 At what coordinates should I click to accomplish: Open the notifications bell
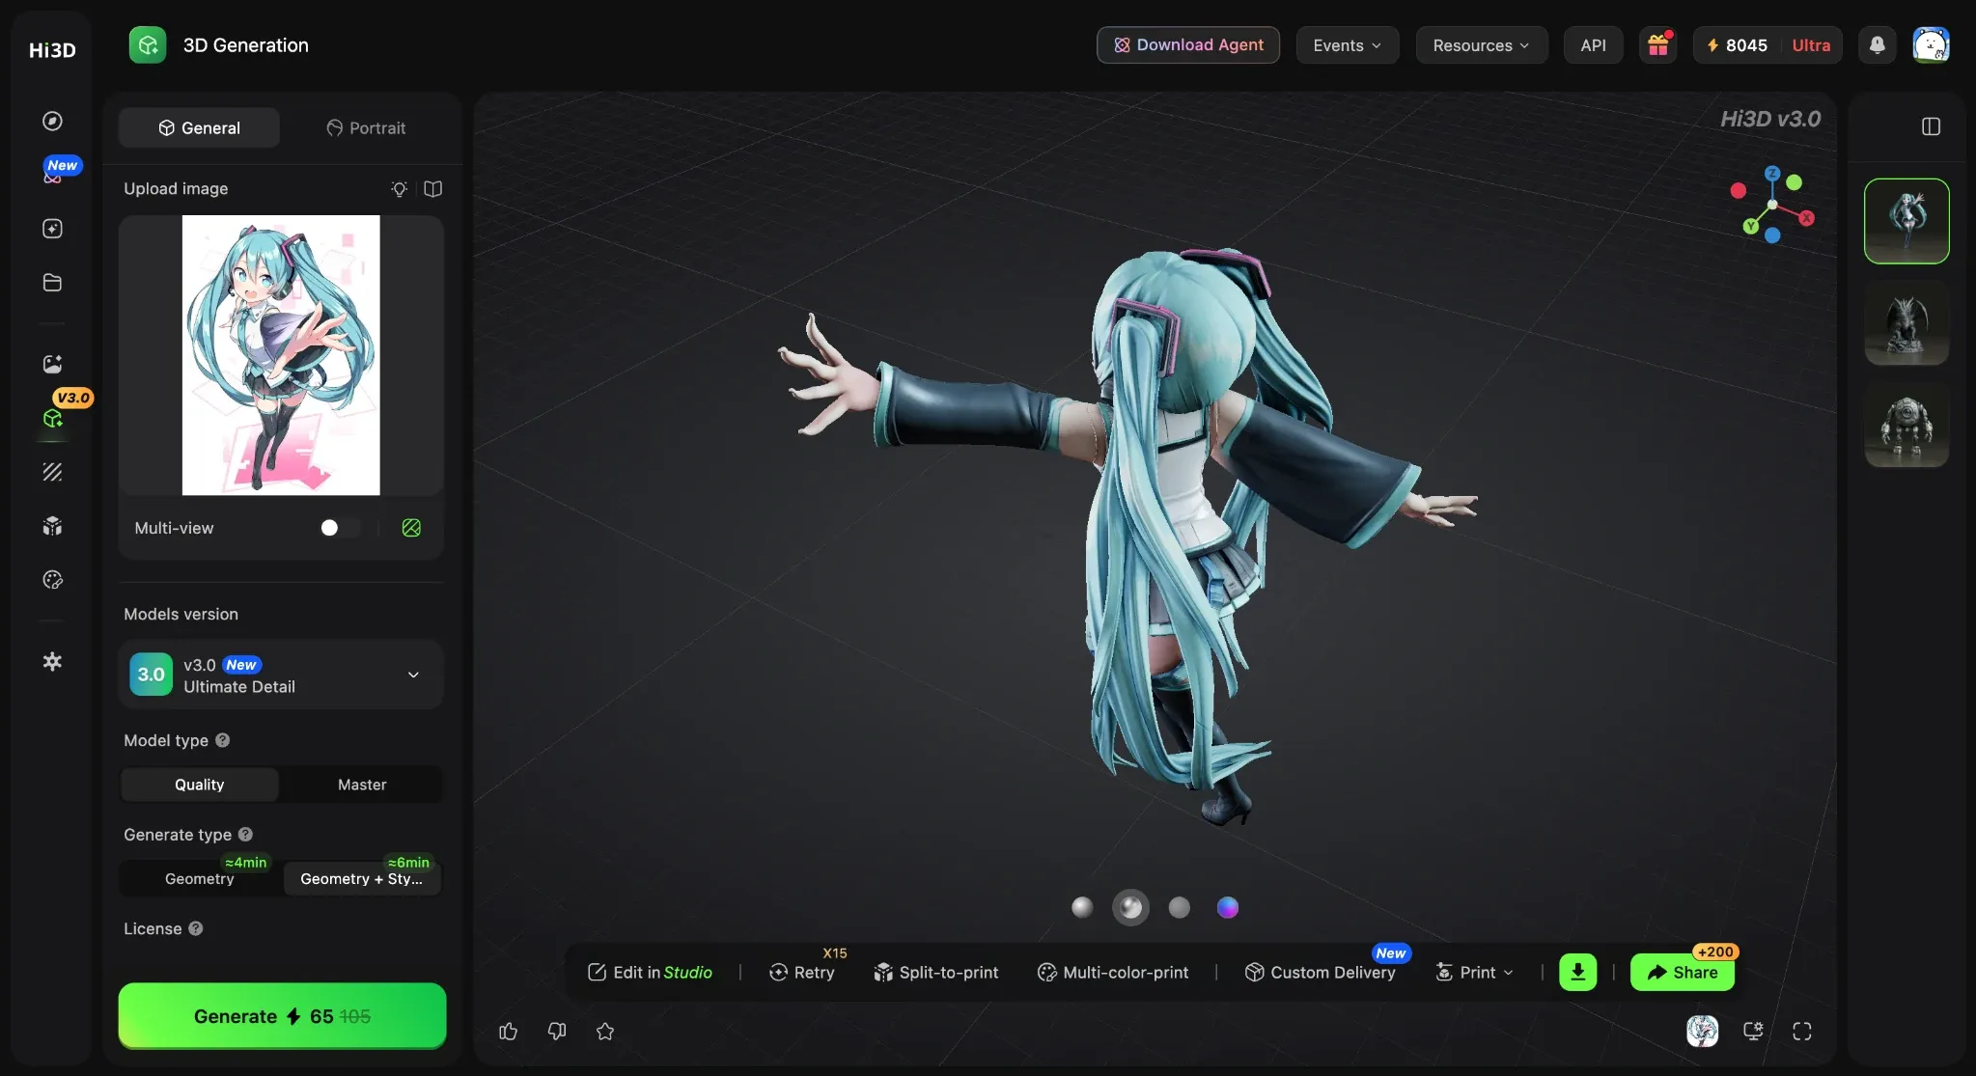[x=1878, y=45]
